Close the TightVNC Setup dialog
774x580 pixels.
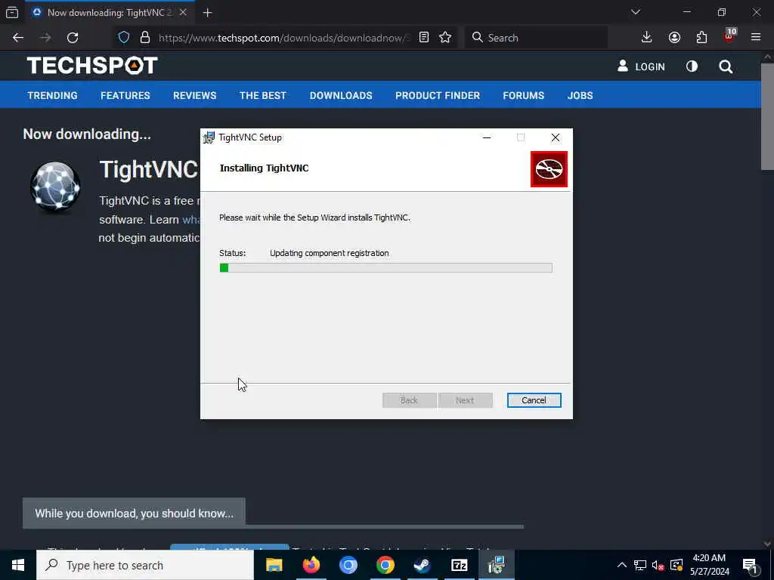pyautogui.click(x=556, y=137)
